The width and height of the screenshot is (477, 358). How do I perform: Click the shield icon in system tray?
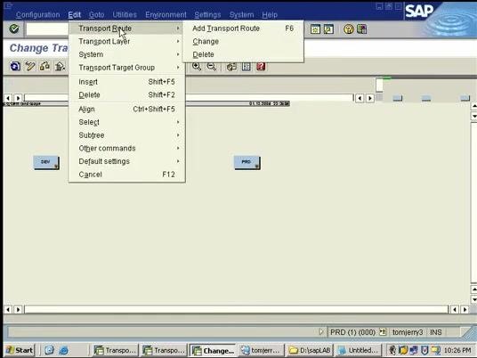coord(424,350)
